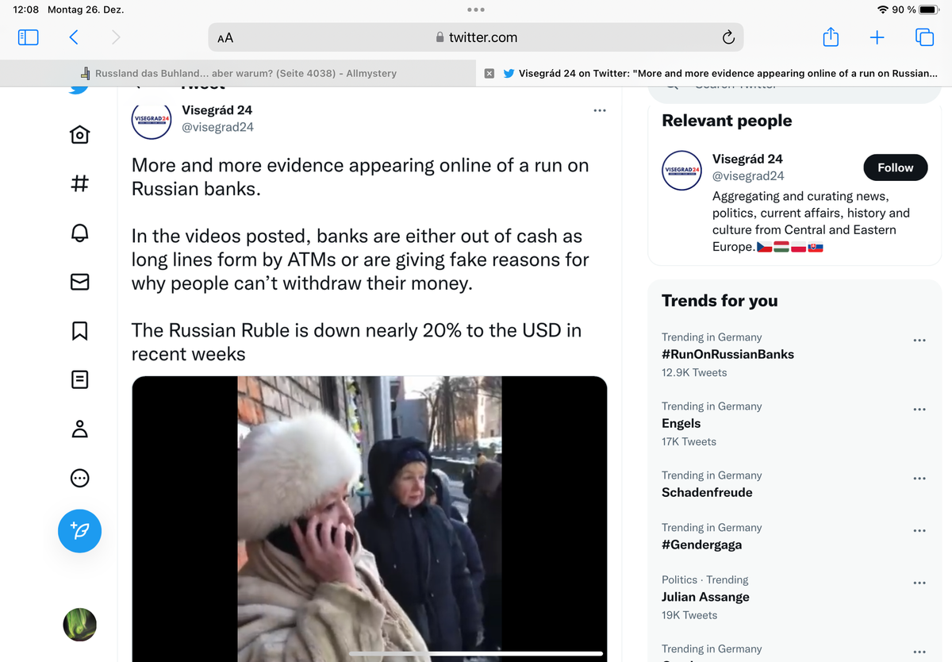Open Twitter Lists
Viewport: 952px width, 662px height.
[x=79, y=379]
